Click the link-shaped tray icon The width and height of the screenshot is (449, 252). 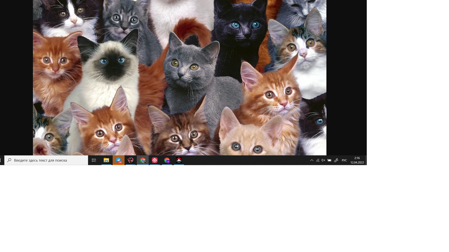(336, 160)
